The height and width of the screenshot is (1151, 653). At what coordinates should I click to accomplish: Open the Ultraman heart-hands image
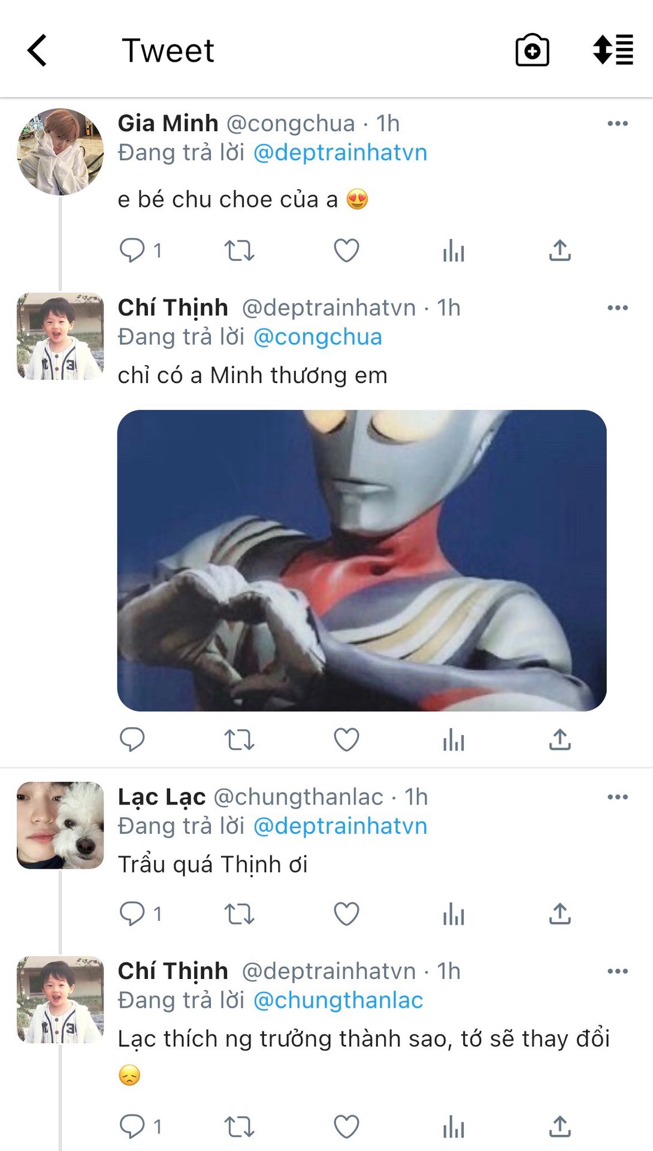point(362,561)
